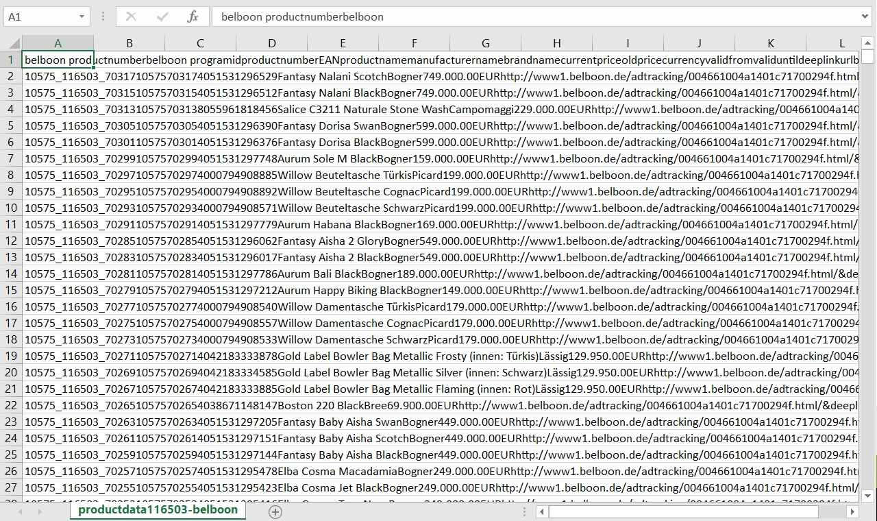The image size is (877, 521).
Task: Select row 22 header
Action: click(11, 405)
